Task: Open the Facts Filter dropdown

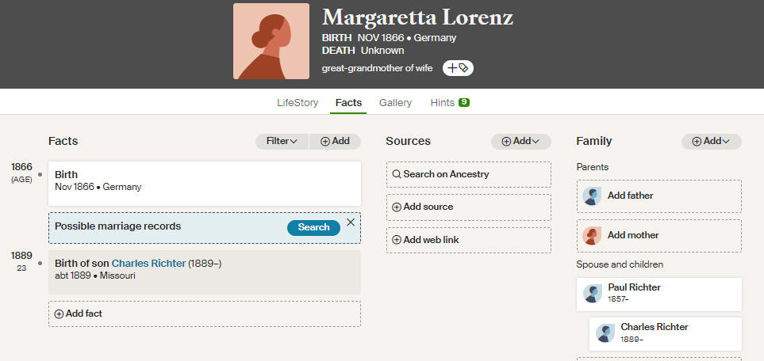Action: pyautogui.click(x=282, y=142)
